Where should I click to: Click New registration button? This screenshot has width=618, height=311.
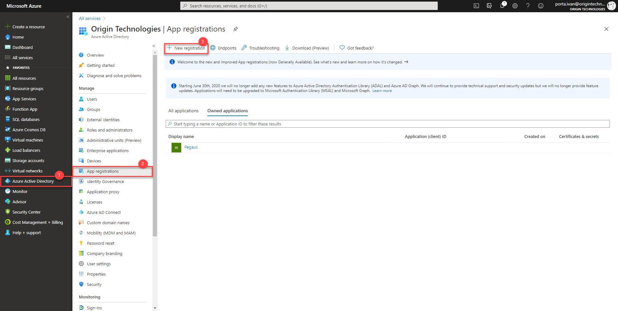(186, 48)
